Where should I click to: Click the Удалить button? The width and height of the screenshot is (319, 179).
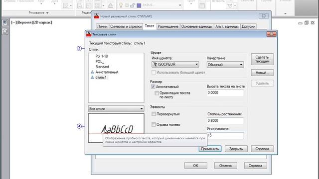pos(262,83)
